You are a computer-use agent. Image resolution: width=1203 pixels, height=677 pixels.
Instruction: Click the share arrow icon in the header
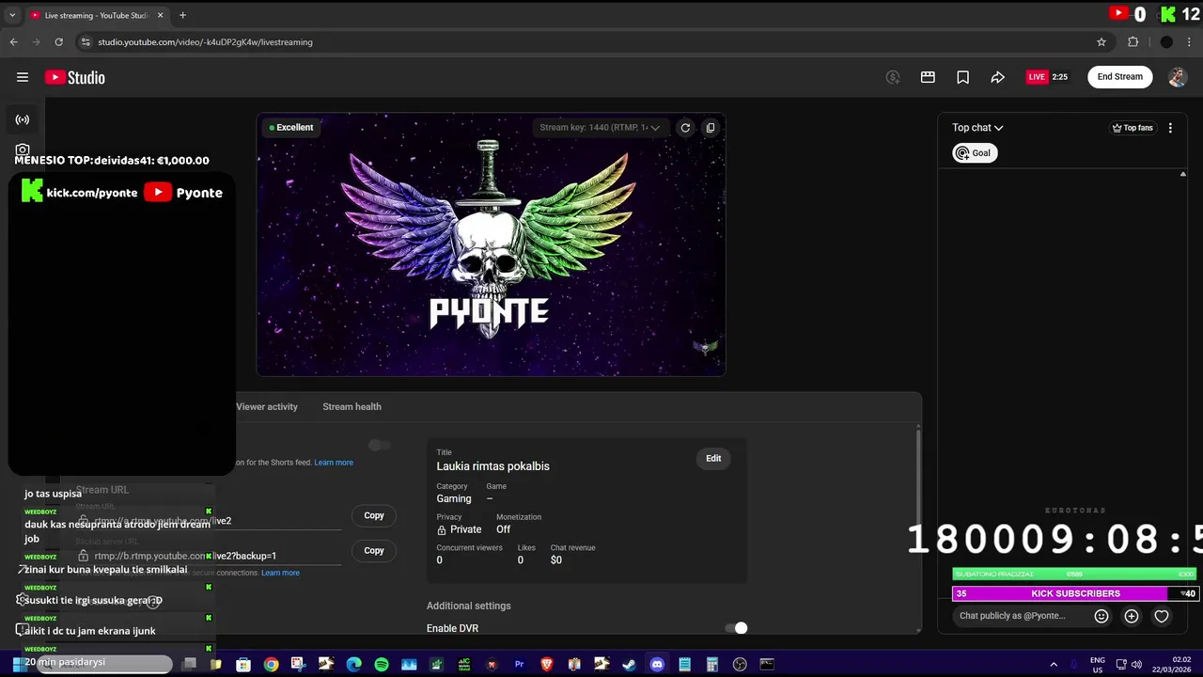[997, 77]
